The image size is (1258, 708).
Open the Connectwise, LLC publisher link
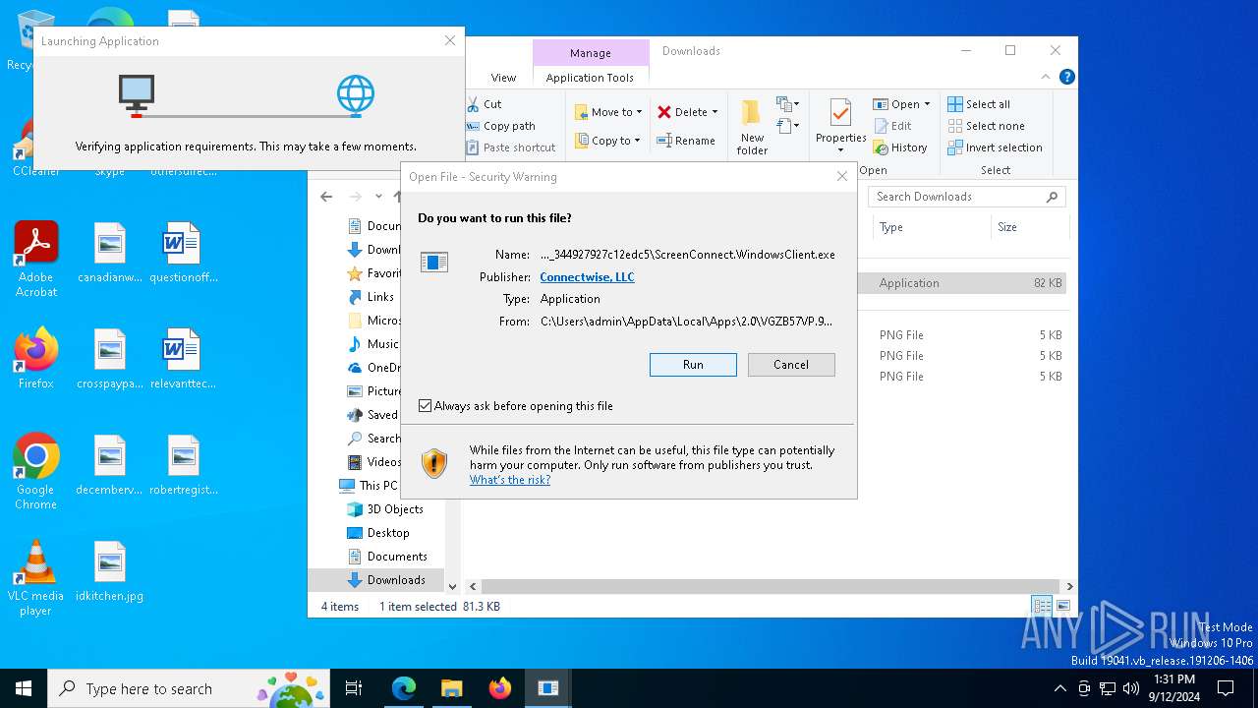point(587,277)
